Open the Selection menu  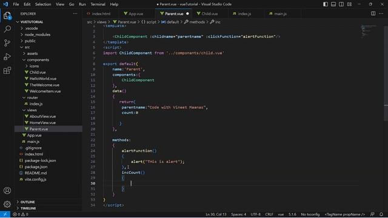(43, 4)
